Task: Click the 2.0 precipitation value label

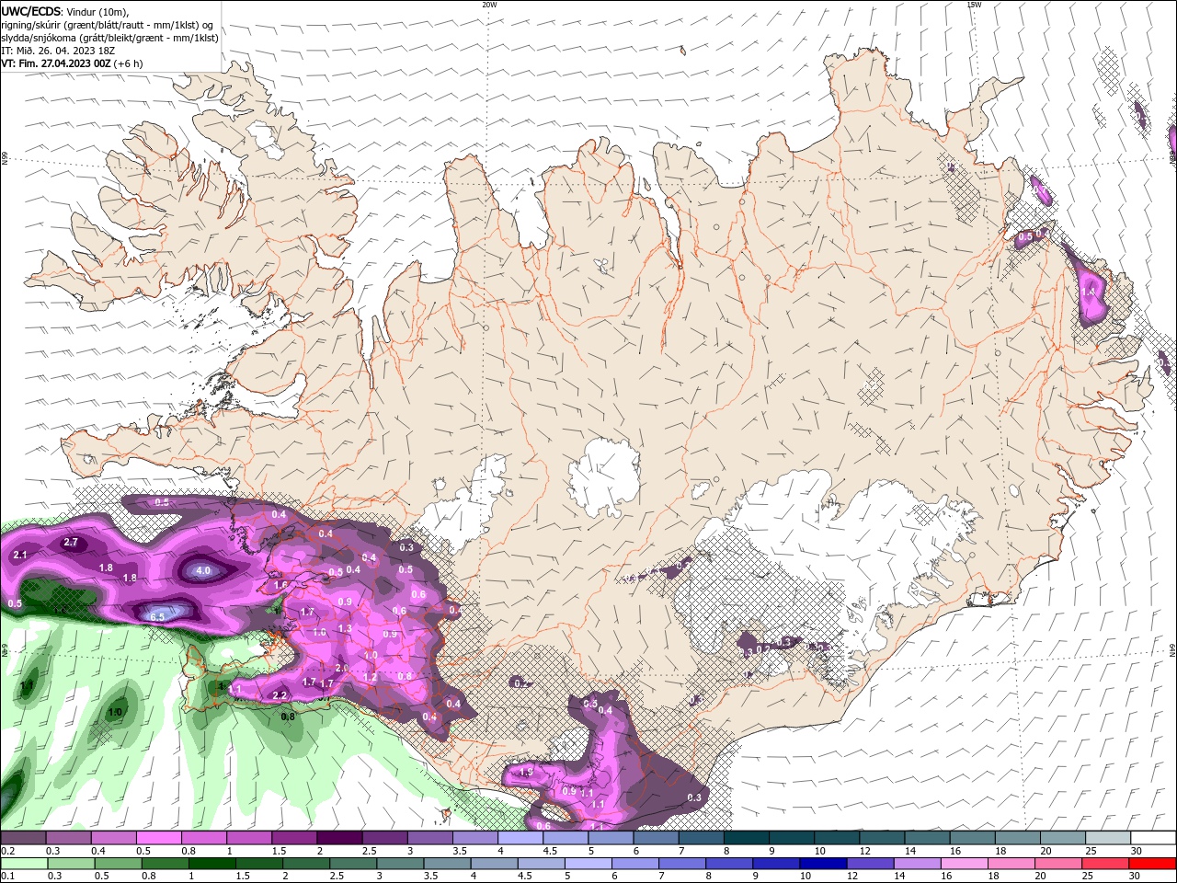Action: point(342,669)
